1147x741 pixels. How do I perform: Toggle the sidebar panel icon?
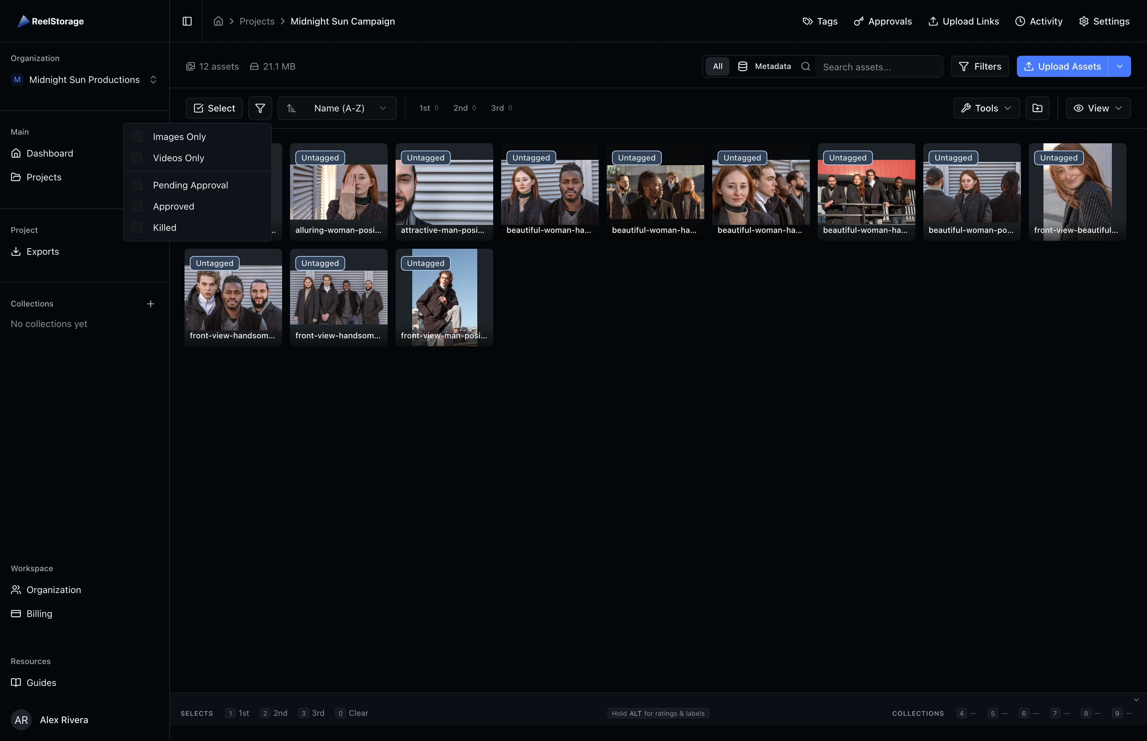(x=187, y=21)
